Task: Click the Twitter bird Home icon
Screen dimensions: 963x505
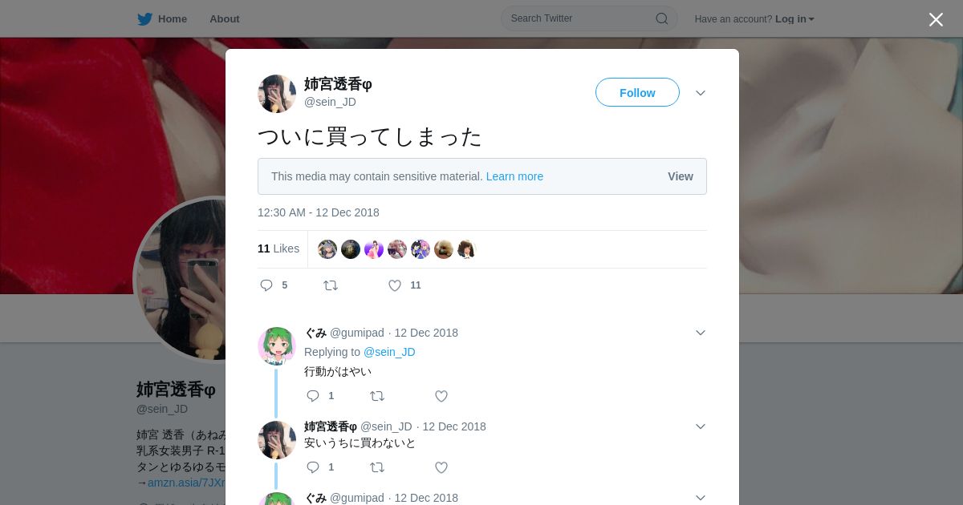Action: [x=144, y=19]
